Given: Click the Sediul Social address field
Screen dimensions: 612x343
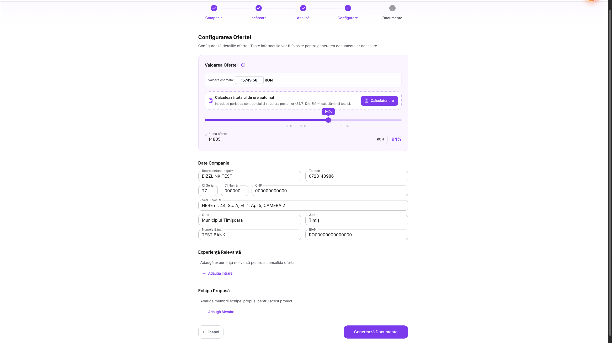Looking at the screenshot, I should 303,205.
